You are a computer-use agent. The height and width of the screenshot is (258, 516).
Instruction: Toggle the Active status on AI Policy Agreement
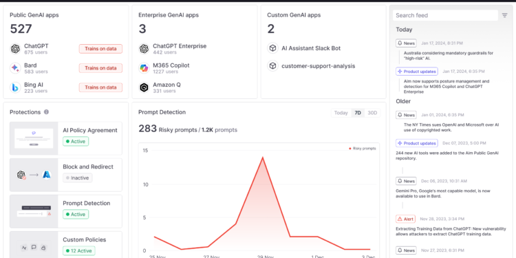tap(76, 142)
